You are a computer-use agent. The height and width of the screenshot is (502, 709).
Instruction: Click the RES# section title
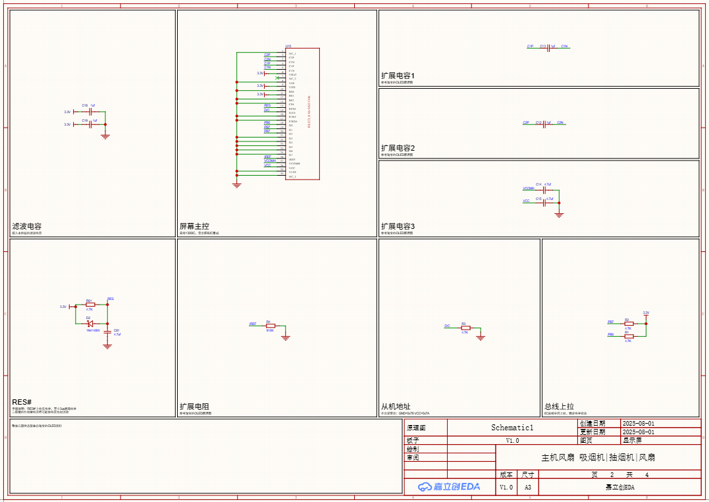22,402
